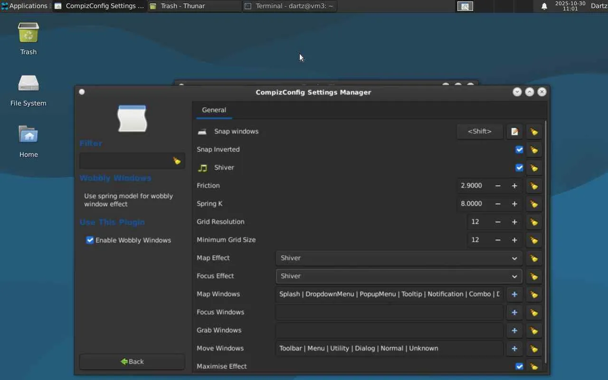Add a window match for Focus Windows
Screen dimensions: 608x380
pos(514,312)
